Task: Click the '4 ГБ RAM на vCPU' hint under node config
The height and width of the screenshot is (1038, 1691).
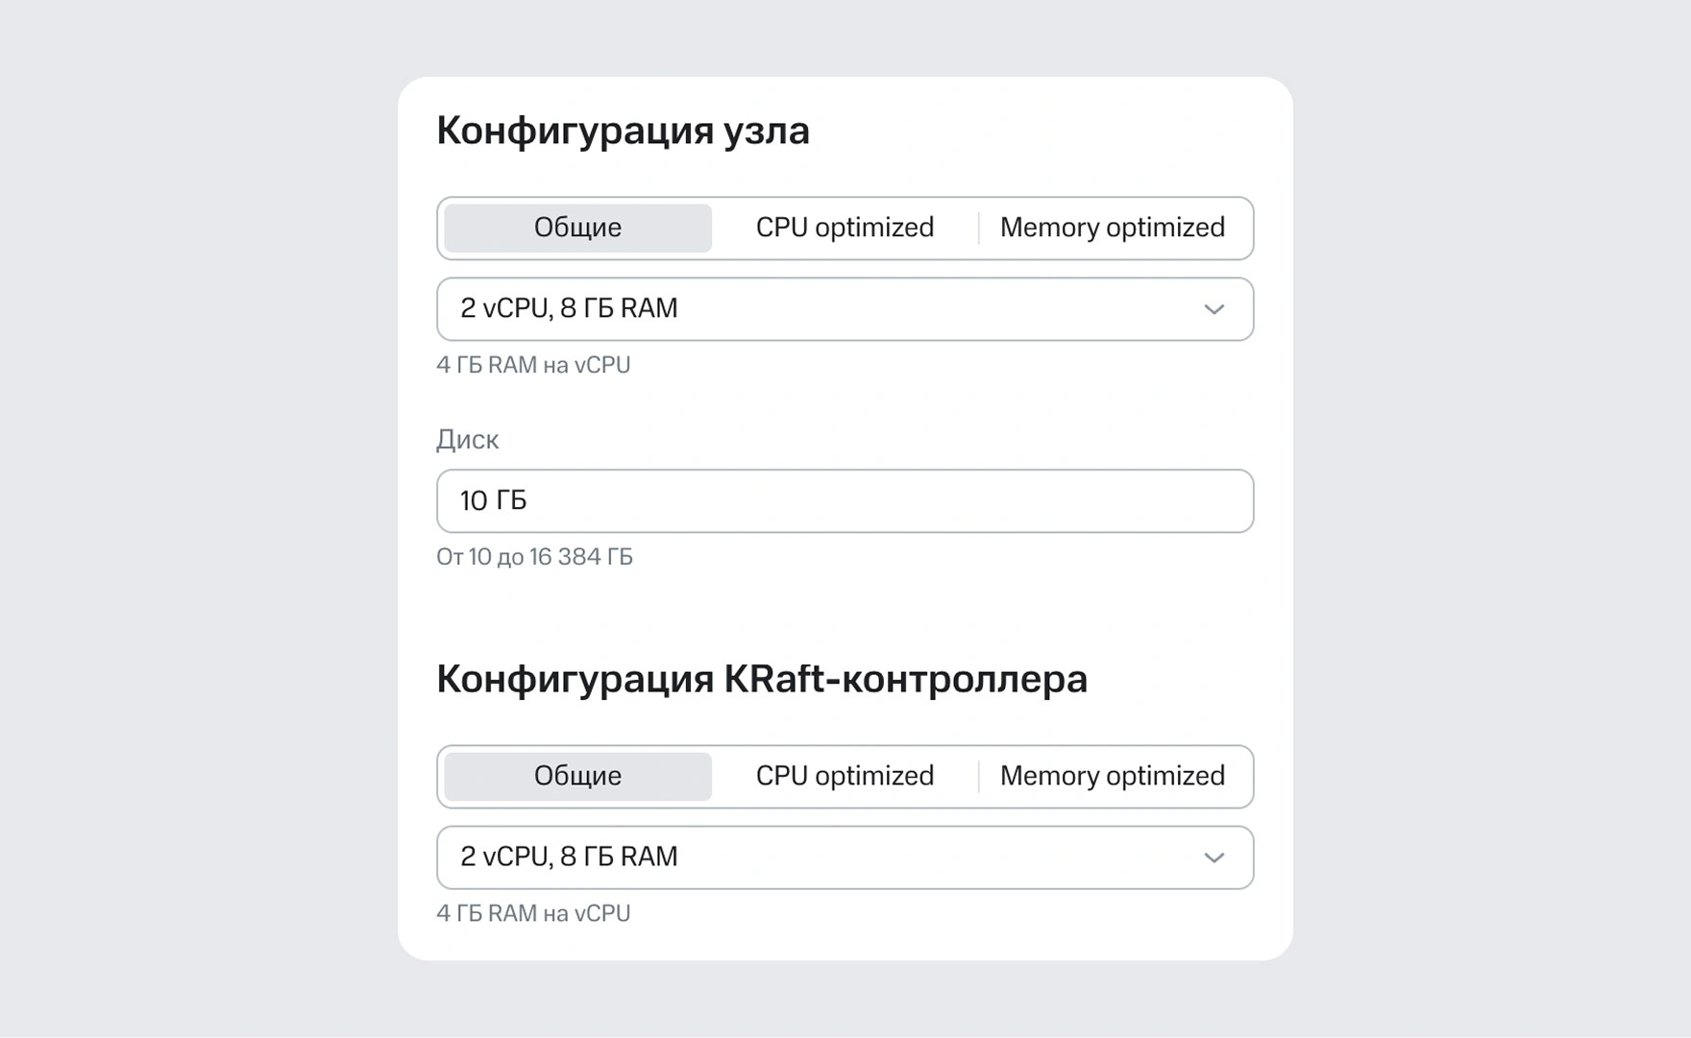Action: click(534, 365)
